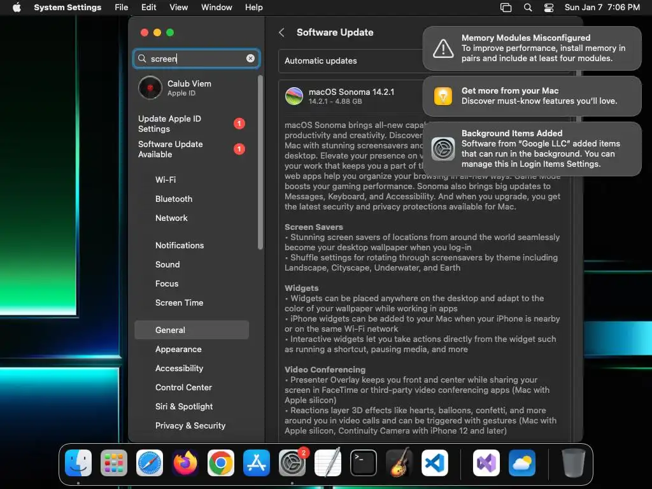Open the Weather app in Dock
Screen dimensions: 652x489
tap(522, 463)
